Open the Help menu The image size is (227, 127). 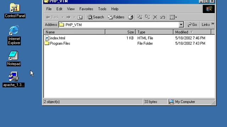[x=115, y=9]
